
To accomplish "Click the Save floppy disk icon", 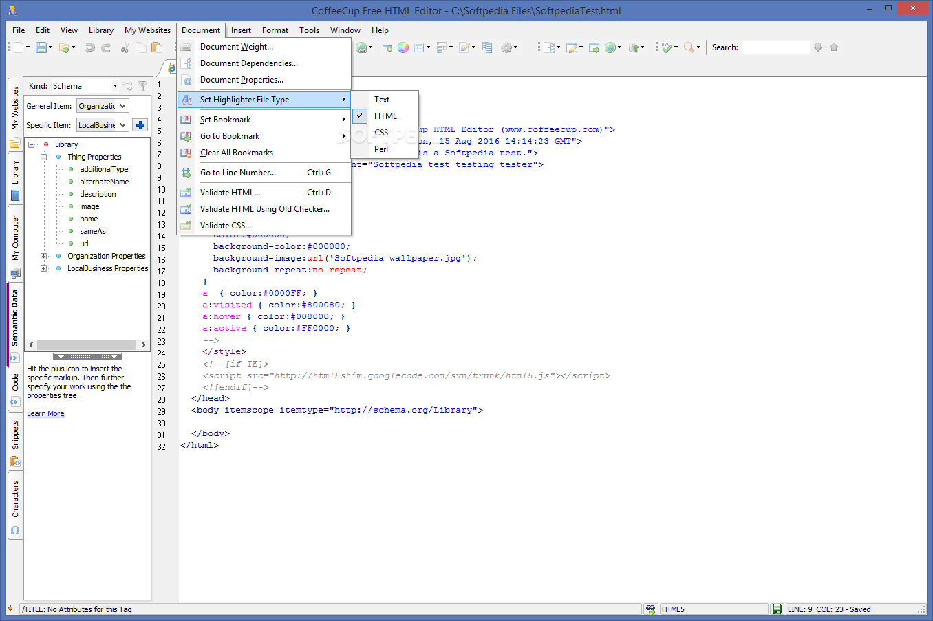I will (41, 47).
